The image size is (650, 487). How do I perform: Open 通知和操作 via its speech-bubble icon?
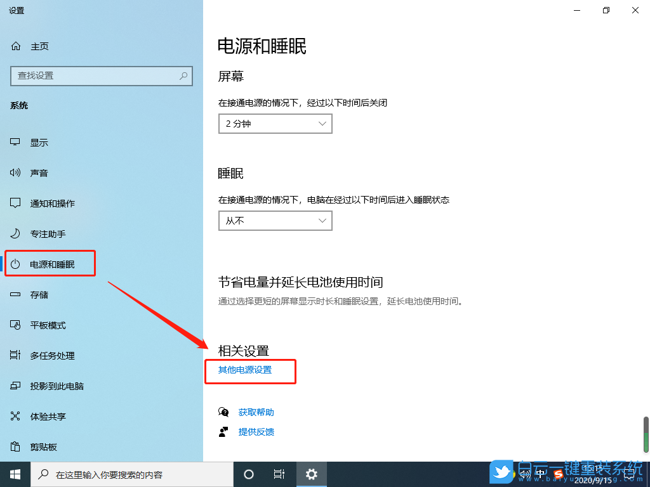[15, 203]
